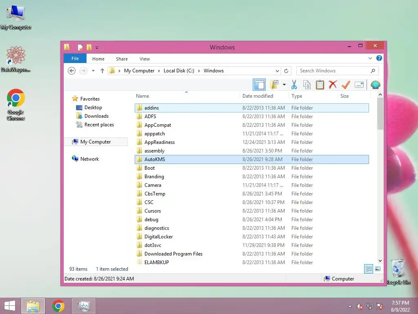This screenshot has height=314, width=418.
Task: Open the Start button on taskbar
Action: pyautogui.click(x=10, y=306)
